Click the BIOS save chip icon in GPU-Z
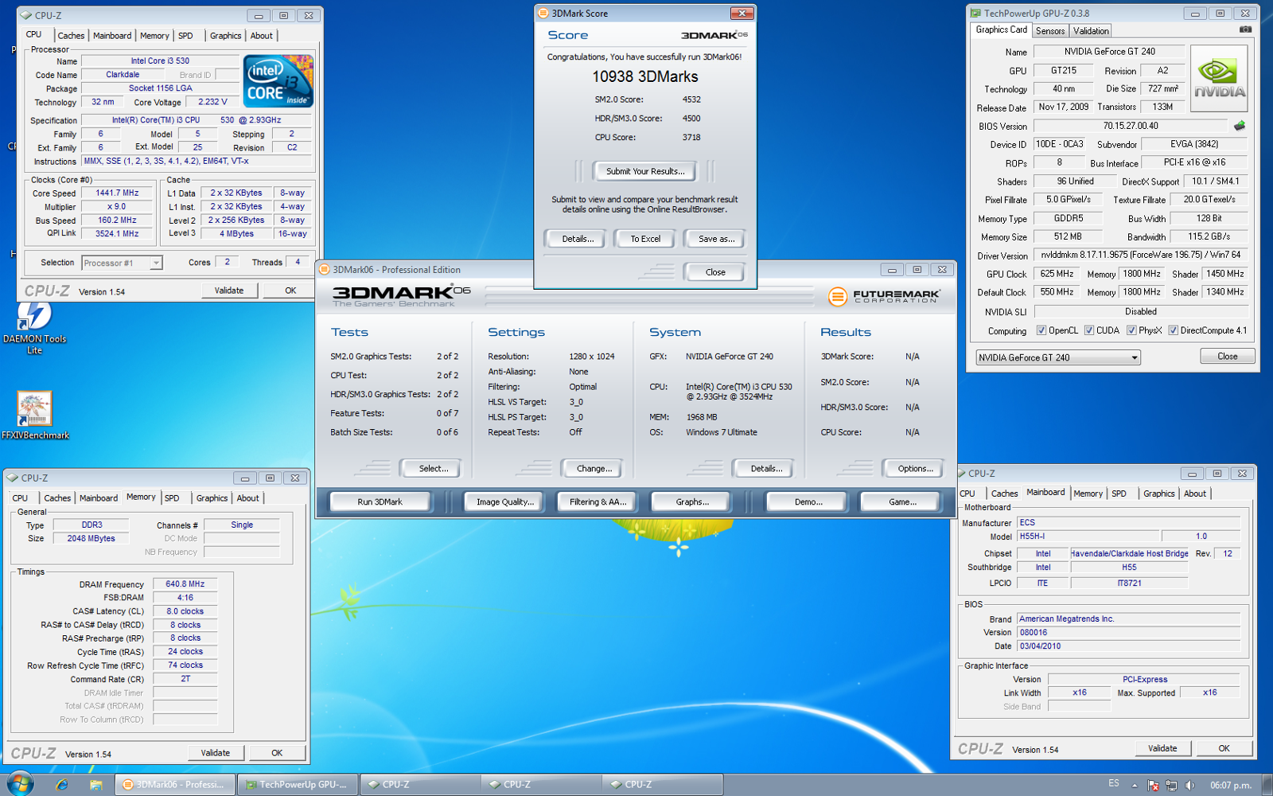 (x=1240, y=126)
